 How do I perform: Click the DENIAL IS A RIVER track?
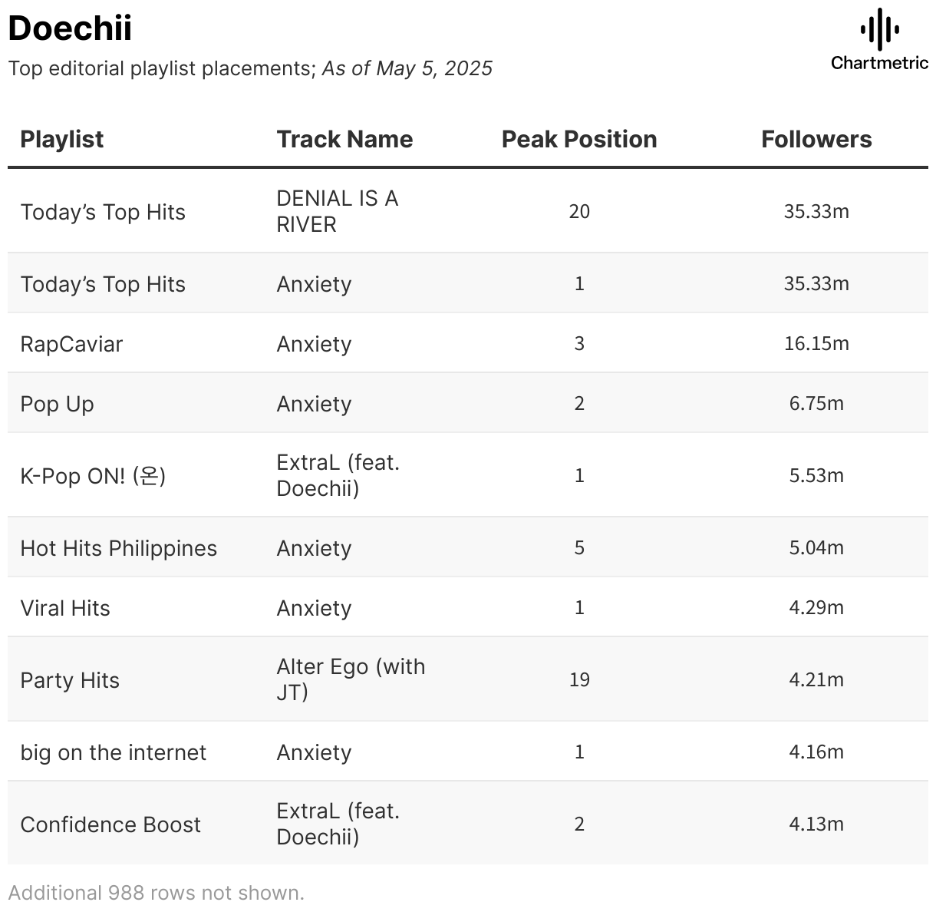click(x=337, y=211)
